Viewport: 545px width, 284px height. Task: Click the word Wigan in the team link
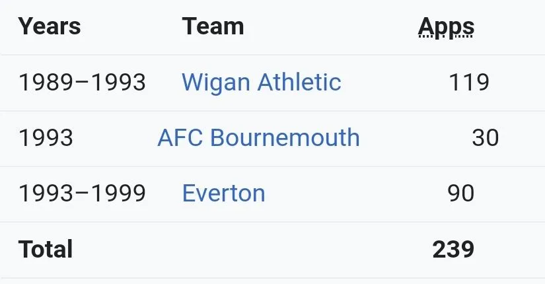[216, 83]
